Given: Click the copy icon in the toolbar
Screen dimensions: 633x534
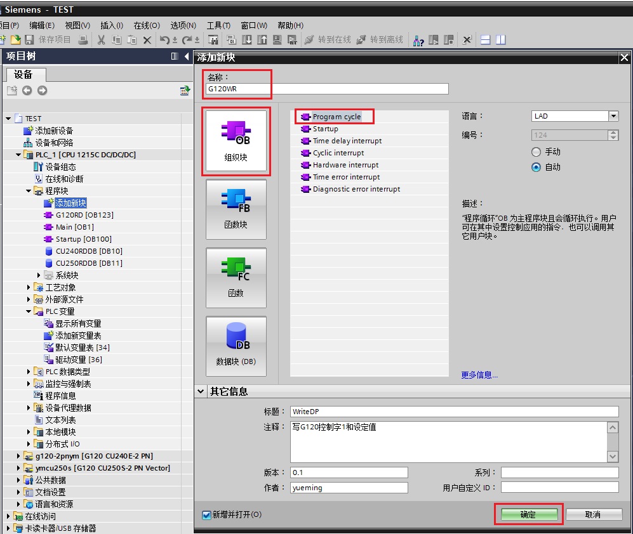Looking at the screenshot, I should pos(117,39).
